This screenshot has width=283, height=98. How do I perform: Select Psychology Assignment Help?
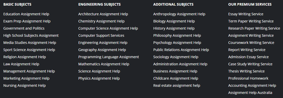(177, 43)
